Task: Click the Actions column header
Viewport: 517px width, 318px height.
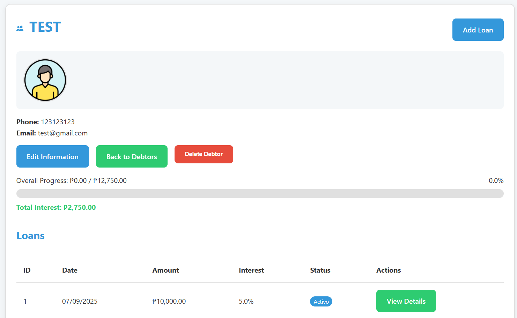Action: pos(389,270)
